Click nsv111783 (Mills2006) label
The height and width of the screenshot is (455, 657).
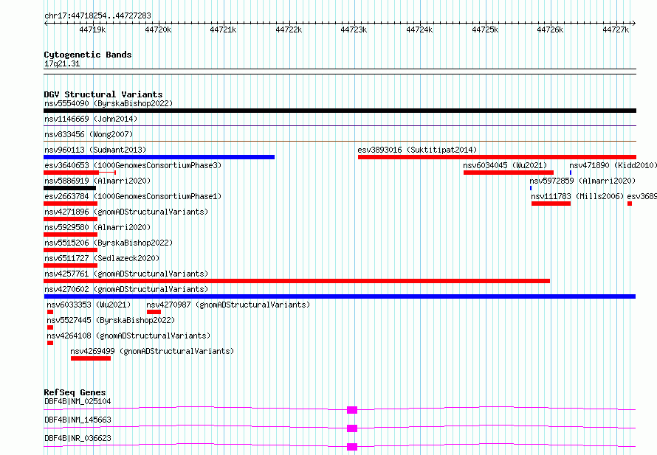pos(577,196)
